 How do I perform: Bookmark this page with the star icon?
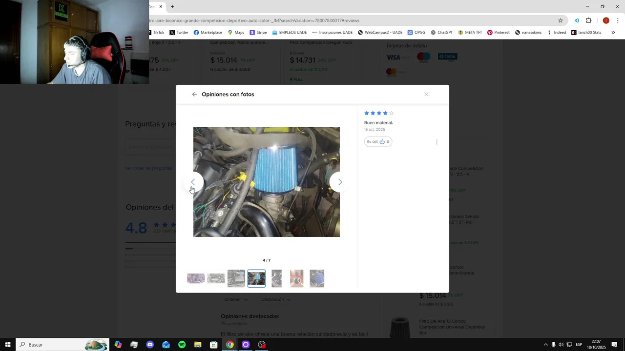pyautogui.click(x=561, y=20)
